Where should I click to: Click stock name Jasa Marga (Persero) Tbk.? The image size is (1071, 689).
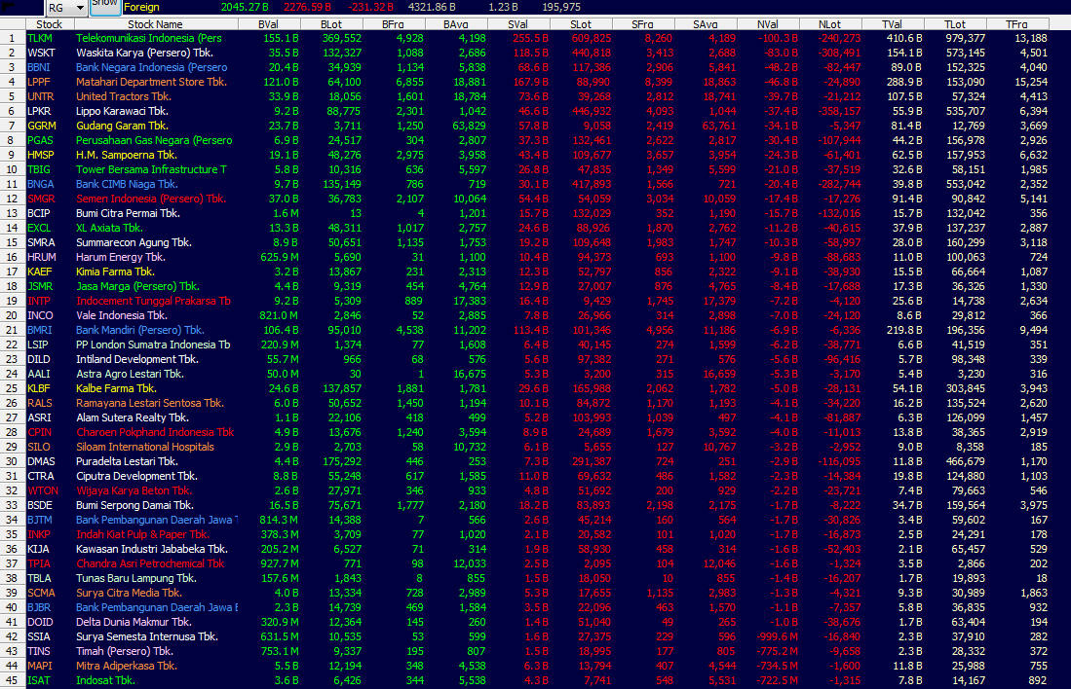point(138,286)
